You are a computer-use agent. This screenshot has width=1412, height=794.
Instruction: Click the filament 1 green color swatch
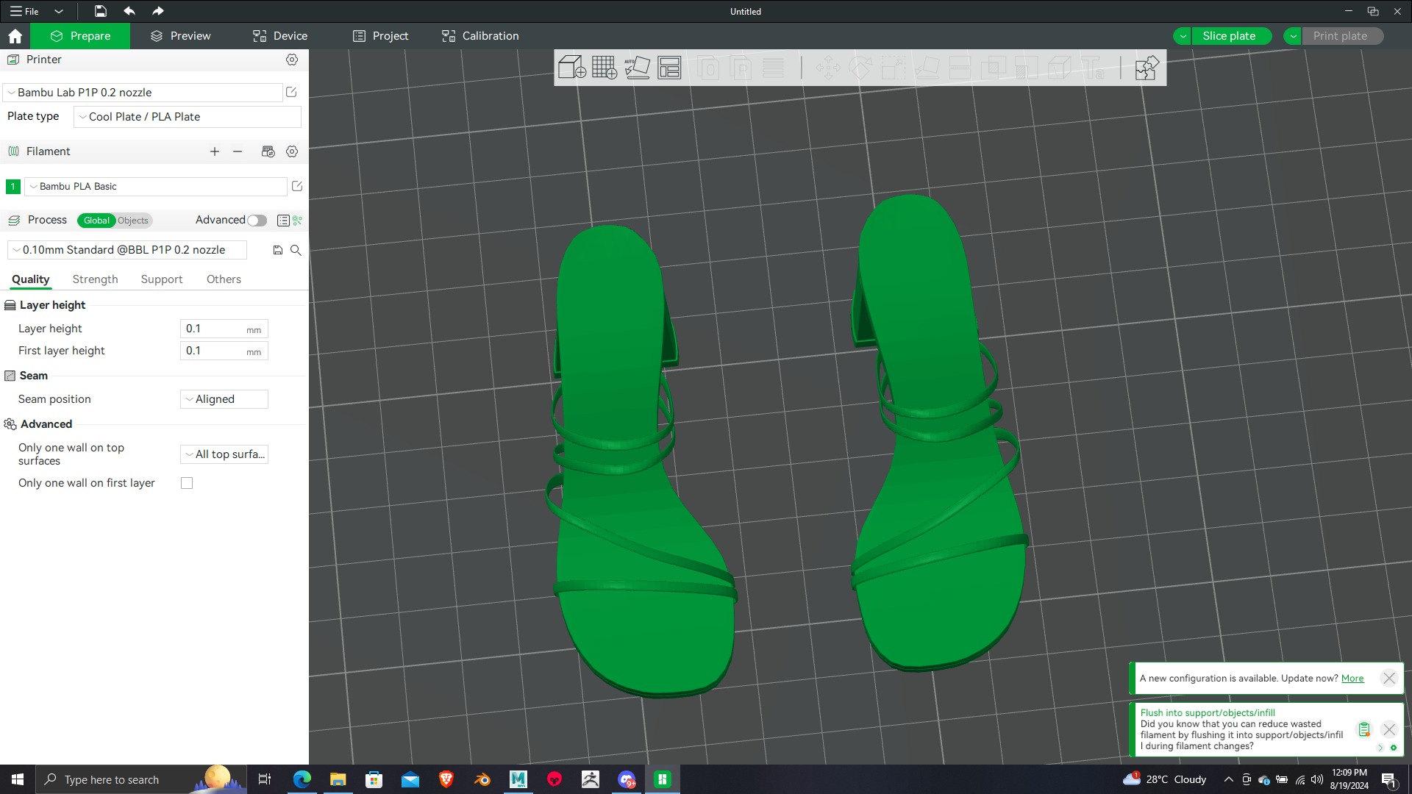pos(13,187)
